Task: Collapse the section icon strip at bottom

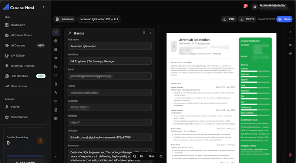Action: (x=56, y=157)
